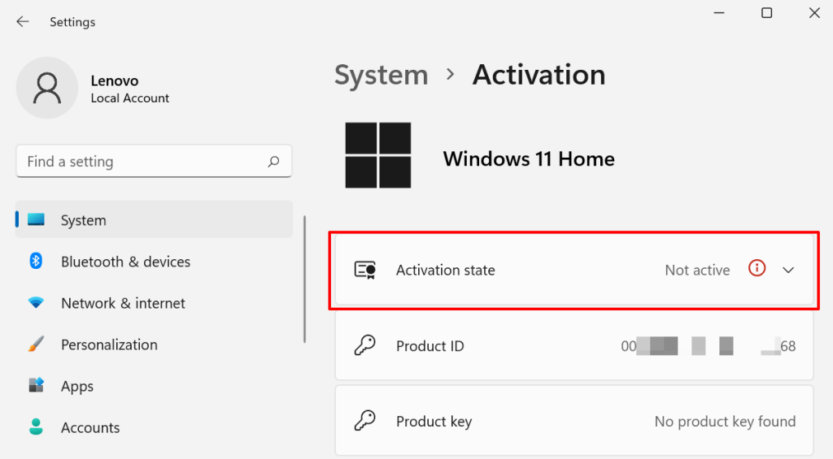833x459 pixels.
Task: Click the Personalization paintbrush icon
Action: [36, 344]
